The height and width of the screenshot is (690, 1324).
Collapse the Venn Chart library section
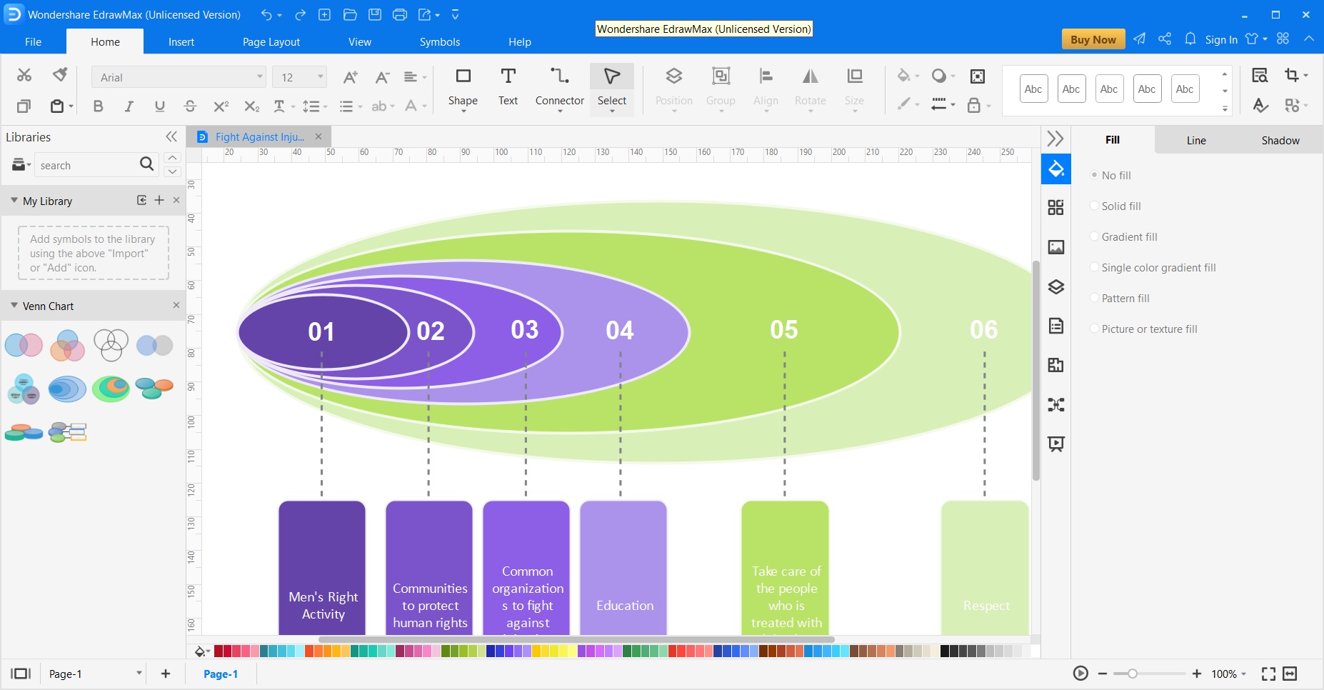coord(14,306)
